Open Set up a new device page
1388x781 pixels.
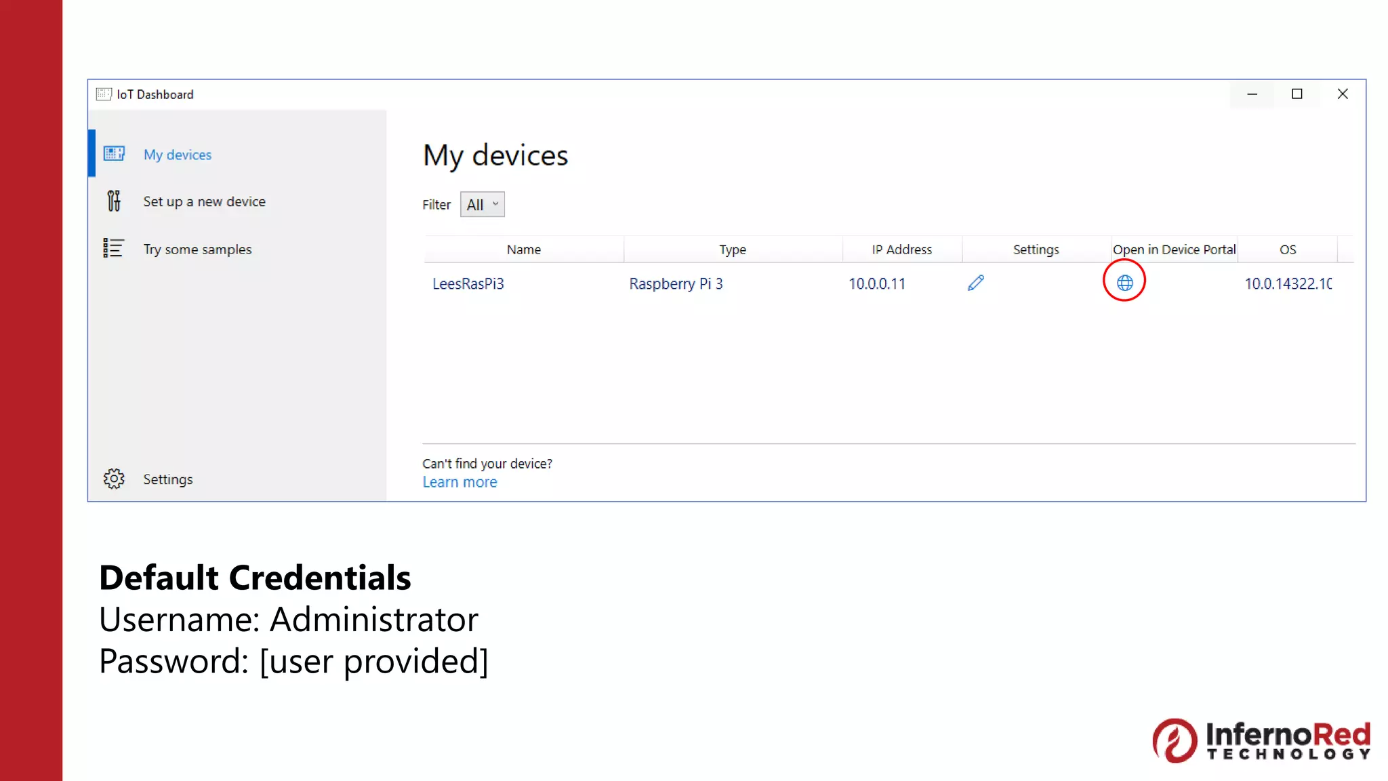tap(204, 201)
